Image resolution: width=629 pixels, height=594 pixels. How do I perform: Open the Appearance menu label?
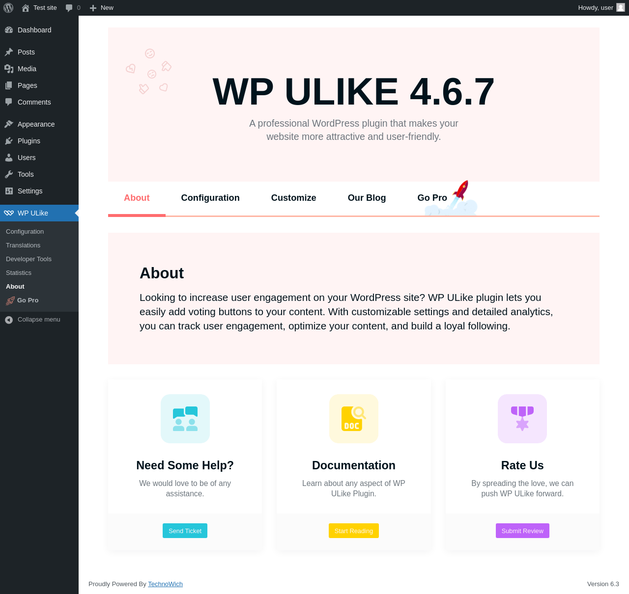coord(36,124)
